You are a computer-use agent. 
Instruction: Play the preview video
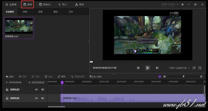148,68
